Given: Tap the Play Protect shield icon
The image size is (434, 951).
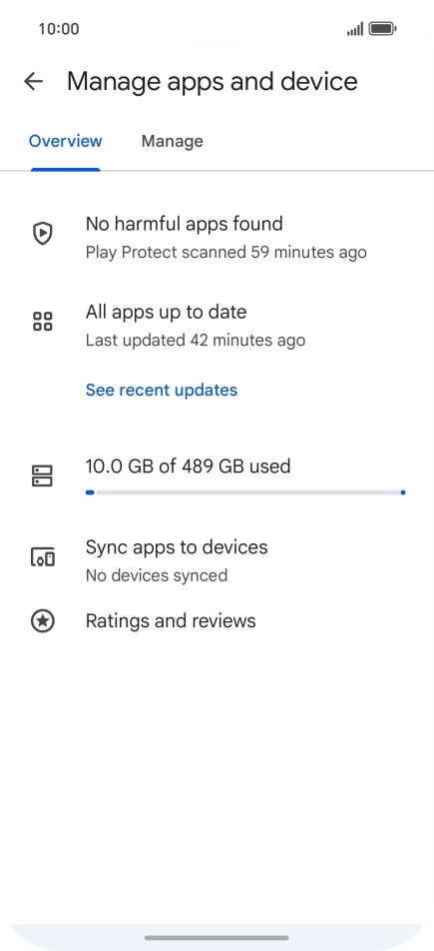Looking at the screenshot, I should click(43, 234).
